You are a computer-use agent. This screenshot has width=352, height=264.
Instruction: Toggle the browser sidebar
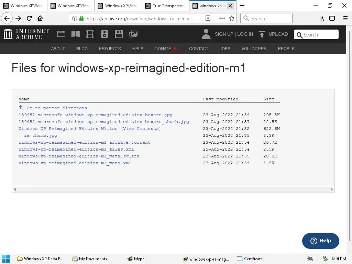point(332,19)
